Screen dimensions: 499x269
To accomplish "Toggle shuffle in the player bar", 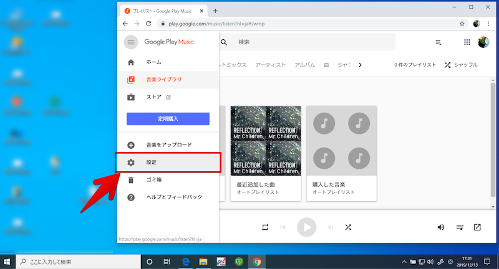I will pos(348,227).
